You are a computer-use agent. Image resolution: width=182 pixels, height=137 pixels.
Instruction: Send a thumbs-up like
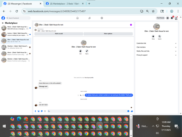[x=132, y=111]
